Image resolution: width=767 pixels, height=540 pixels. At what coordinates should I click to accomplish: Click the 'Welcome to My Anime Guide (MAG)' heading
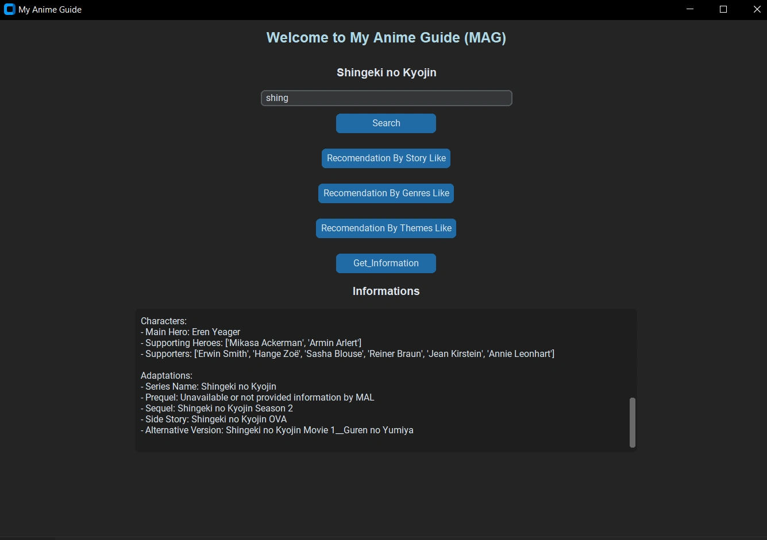pos(386,38)
